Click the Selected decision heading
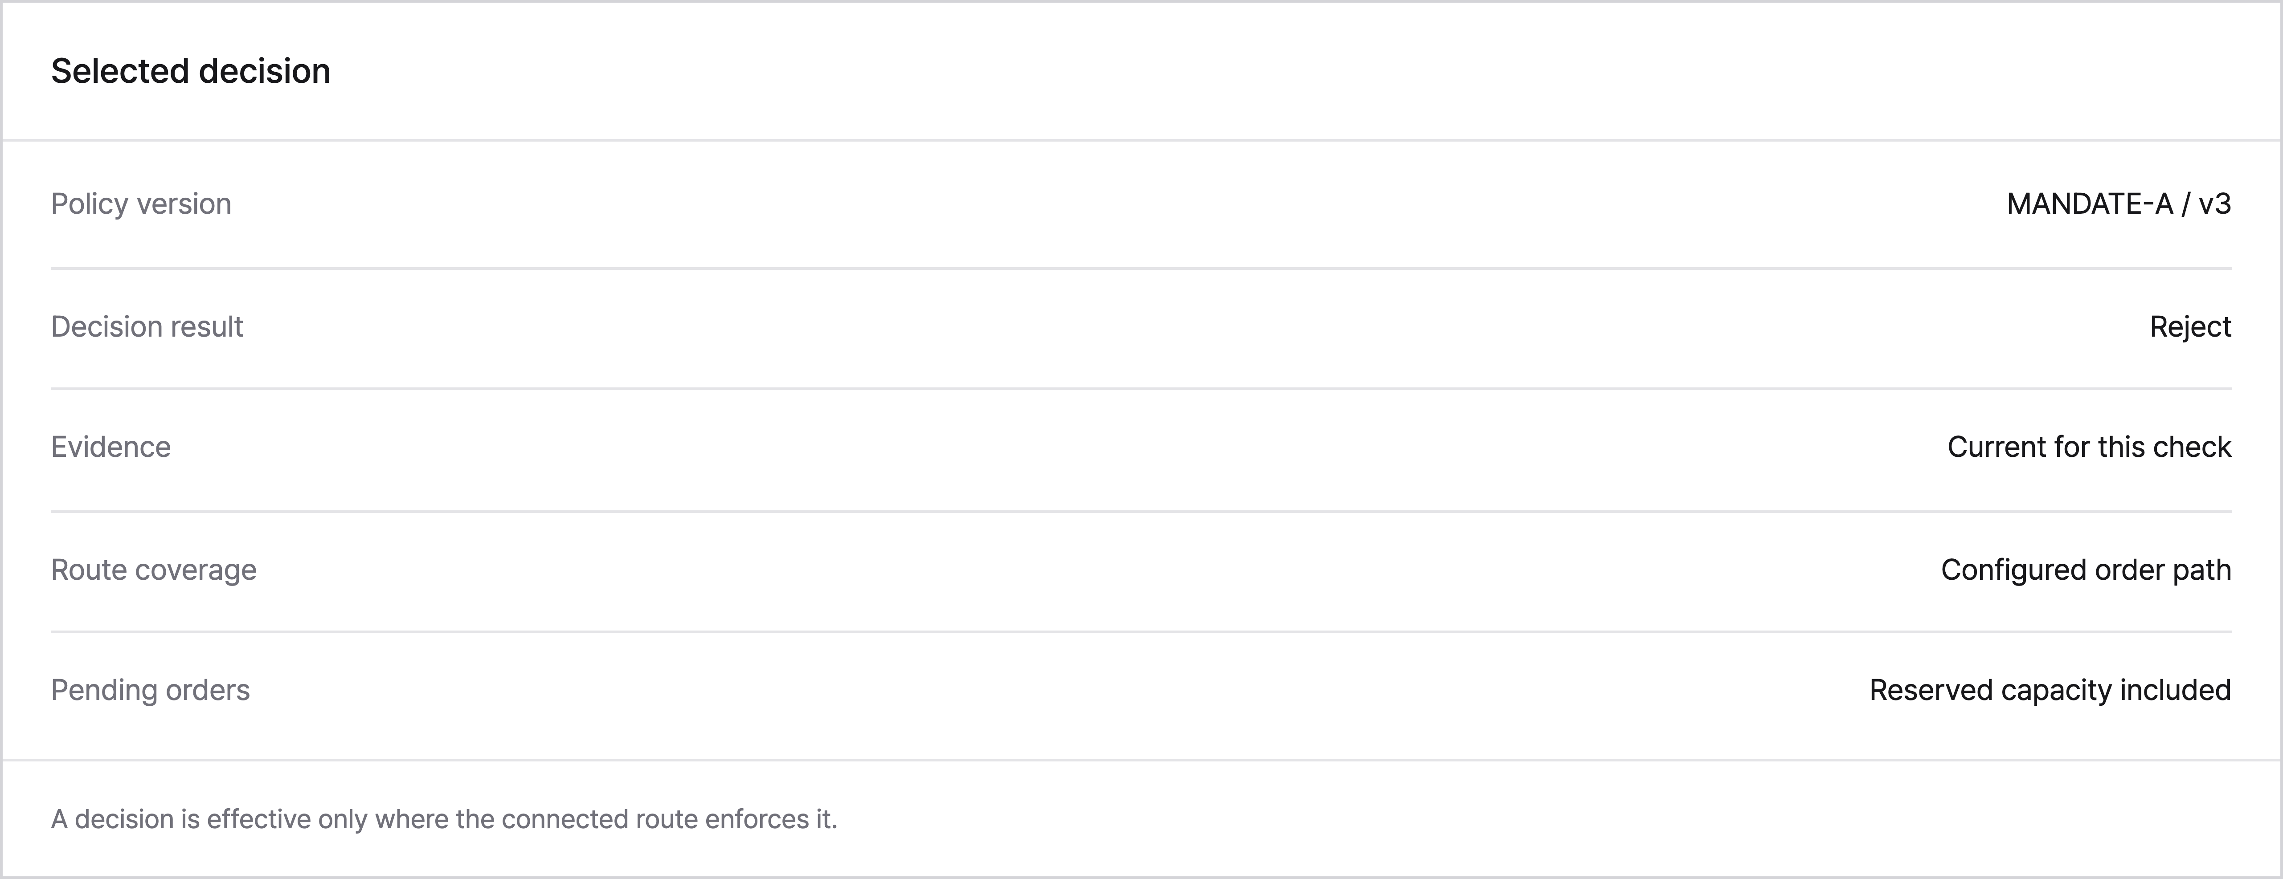This screenshot has height=879, width=2283. coord(191,71)
